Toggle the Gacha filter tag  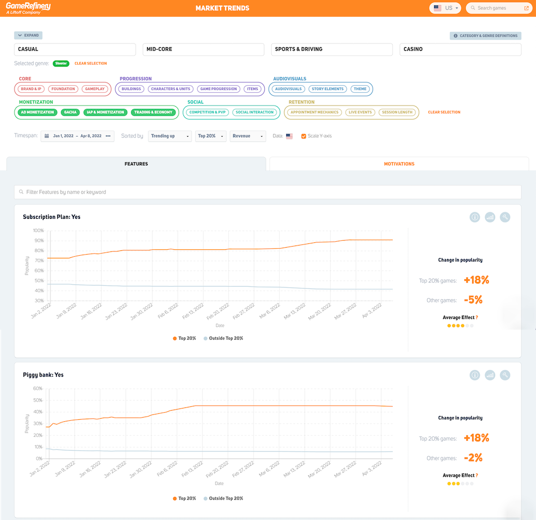tap(70, 112)
